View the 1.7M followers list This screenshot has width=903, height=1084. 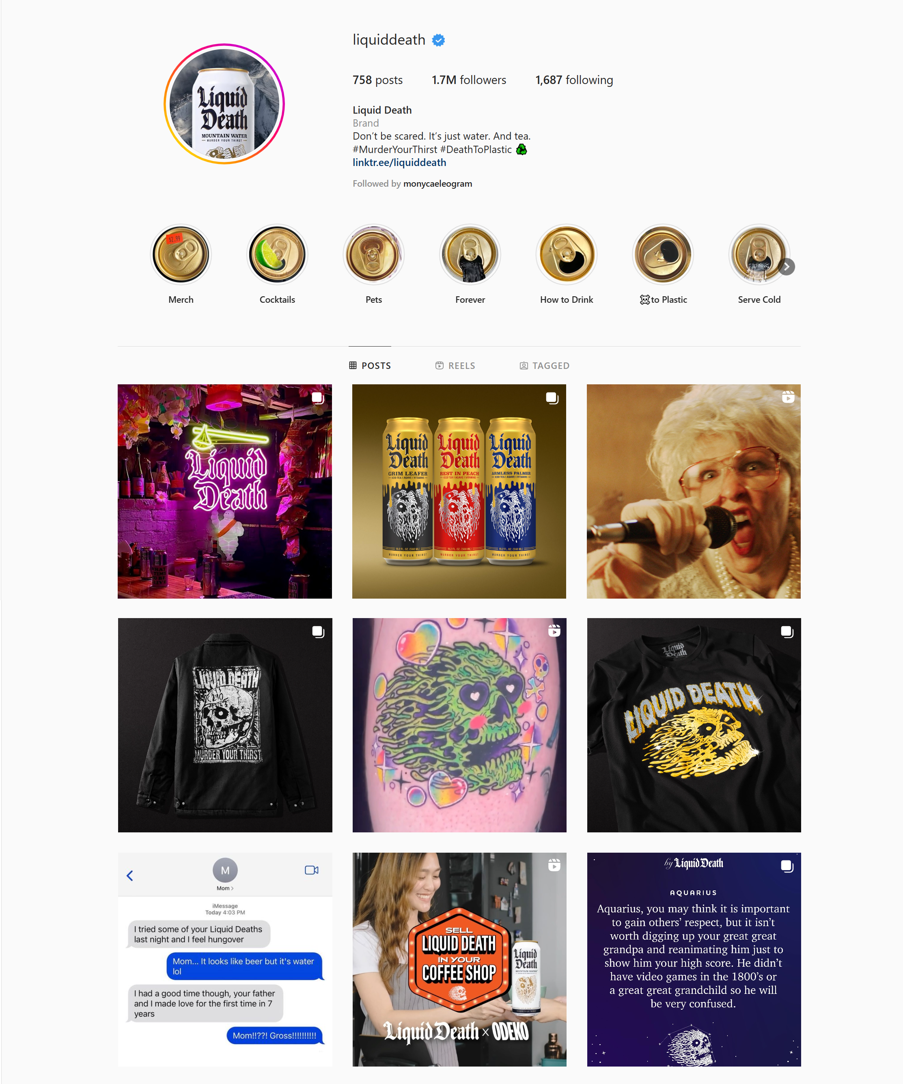click(x=469, y=80)
